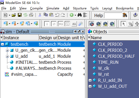Screen dimensions: 139x98
Task: Expand the U_add instance node
Action: 7,56
